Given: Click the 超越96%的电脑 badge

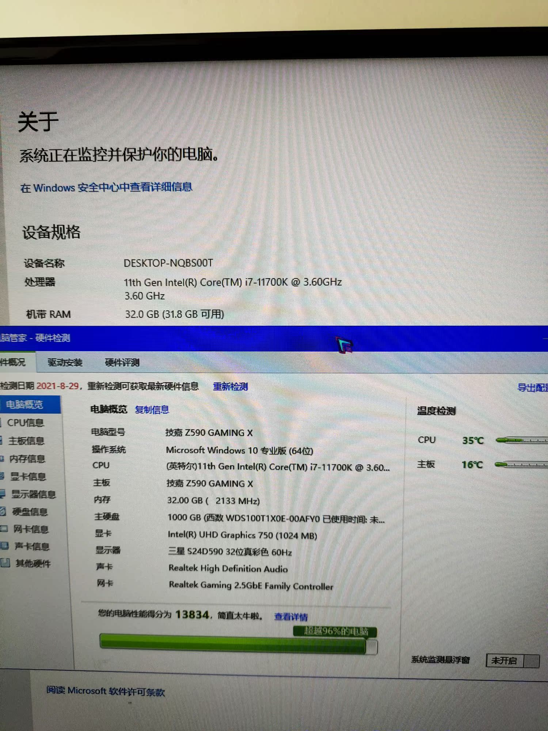Looking at the screenshot, I should coord(335,631).
